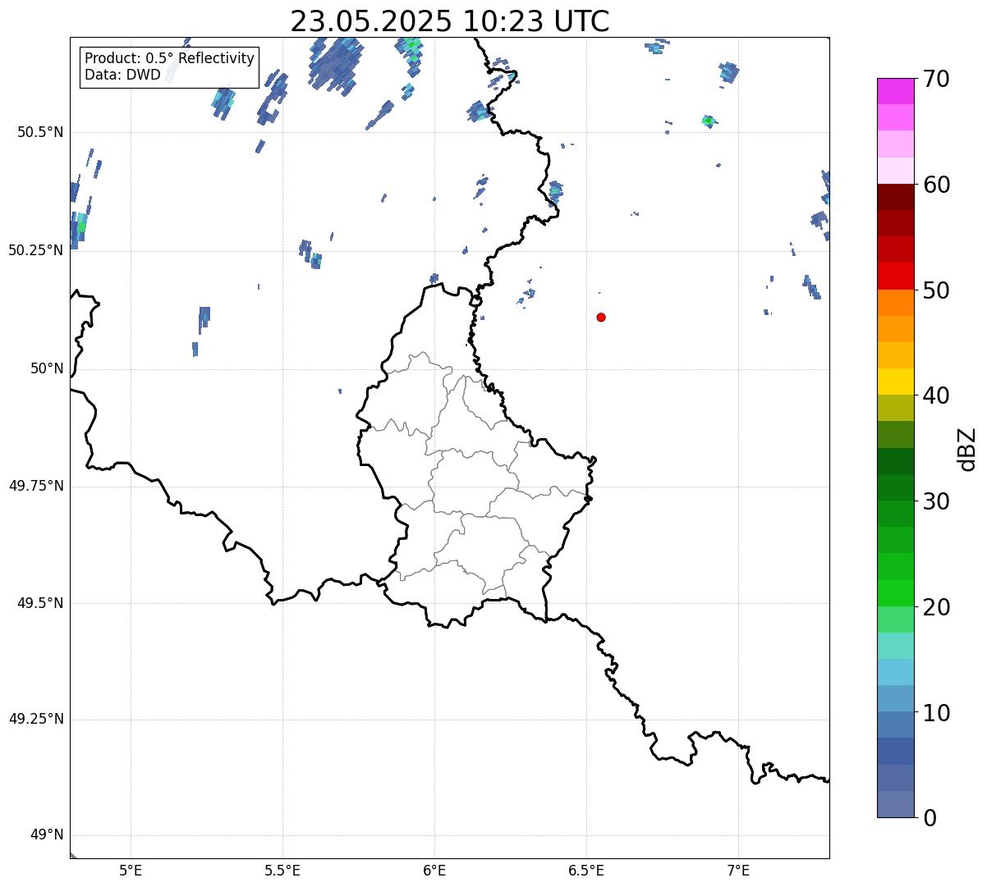Click the "Product: 0.5° Reflectivity" text

tap(170, 59)
